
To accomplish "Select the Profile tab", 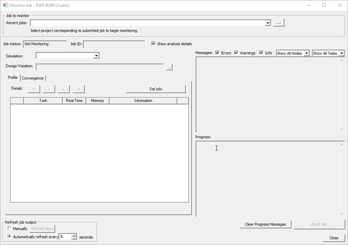I will 12,78.
